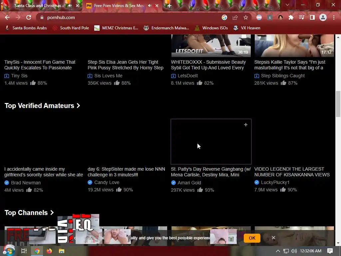
Task: Click the gray S extension icon
Action: pyautogui.click(x=270, y=17)
